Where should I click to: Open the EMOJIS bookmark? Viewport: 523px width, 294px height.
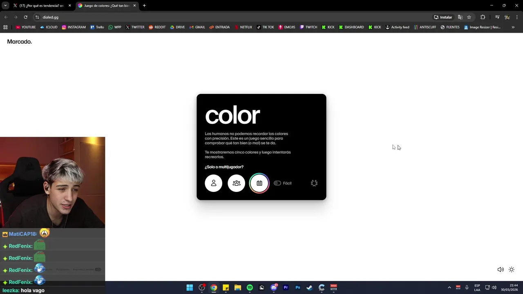pos(287,27)
